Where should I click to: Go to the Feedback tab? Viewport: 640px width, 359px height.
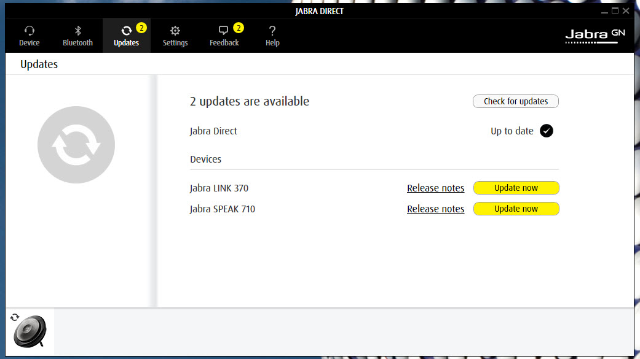coord(224,36)
